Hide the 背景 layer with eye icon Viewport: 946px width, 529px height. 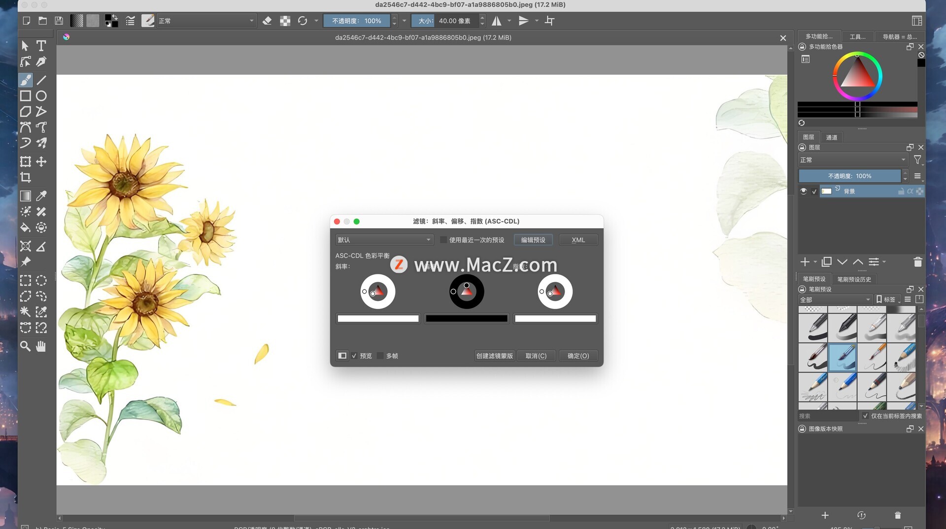(804, 191)
